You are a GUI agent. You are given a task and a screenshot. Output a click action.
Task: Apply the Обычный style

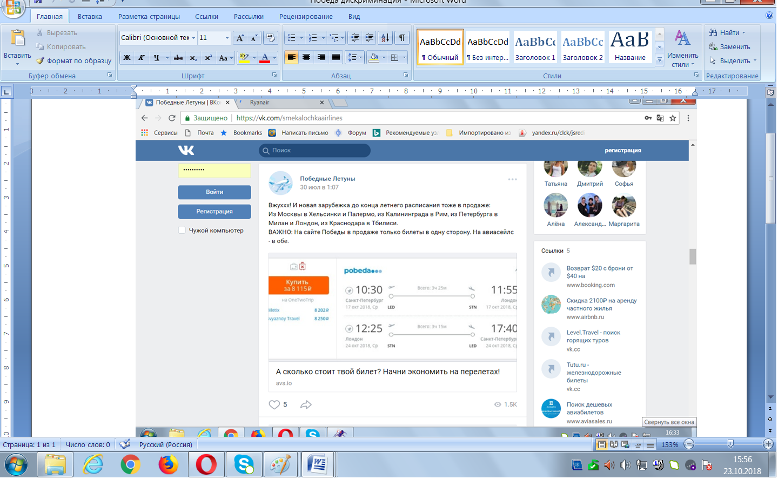click(x=440, y=48)
